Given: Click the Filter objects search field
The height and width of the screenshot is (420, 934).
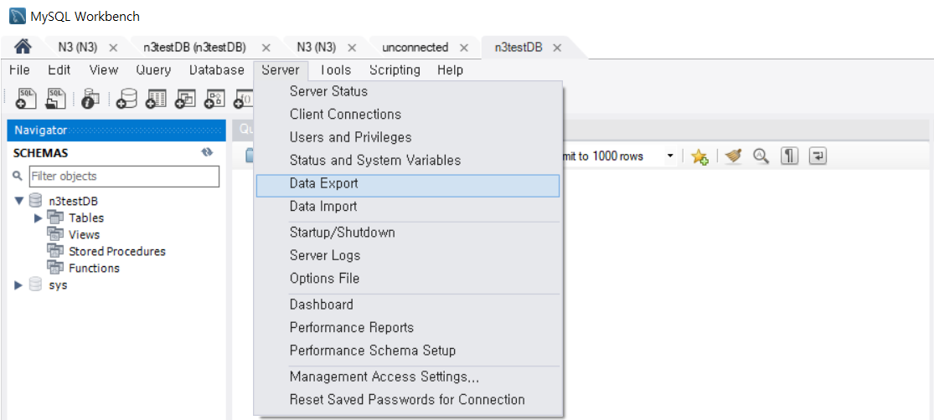Looking at the screenshot, I should click(124, 176).
